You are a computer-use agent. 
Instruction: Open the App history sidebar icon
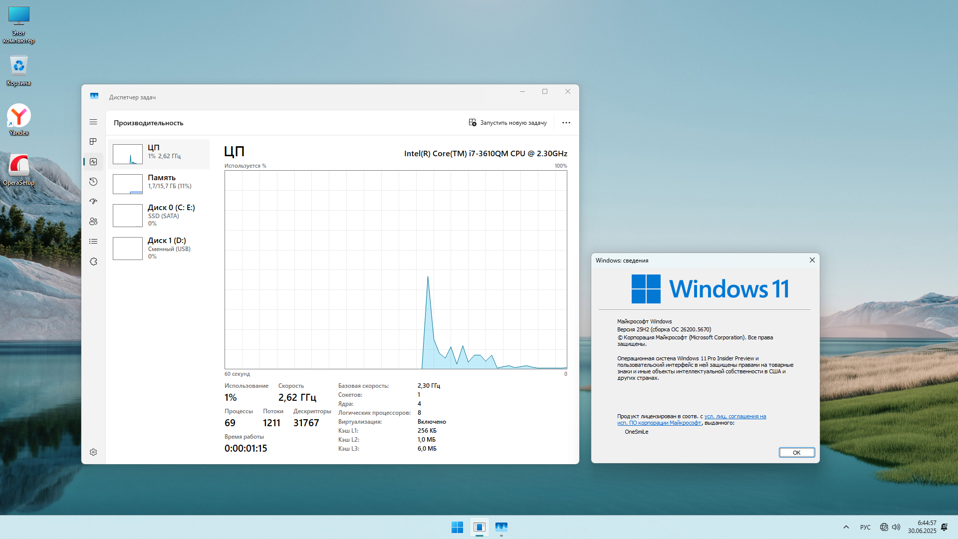click(x=93, y=182)
